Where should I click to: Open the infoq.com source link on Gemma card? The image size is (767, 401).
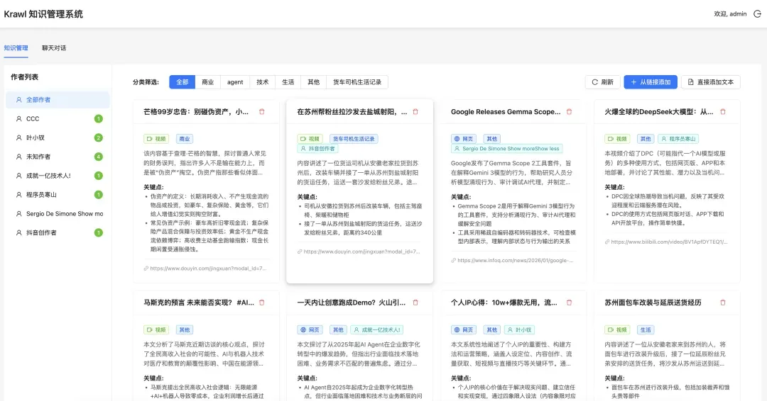pos(516,261)
